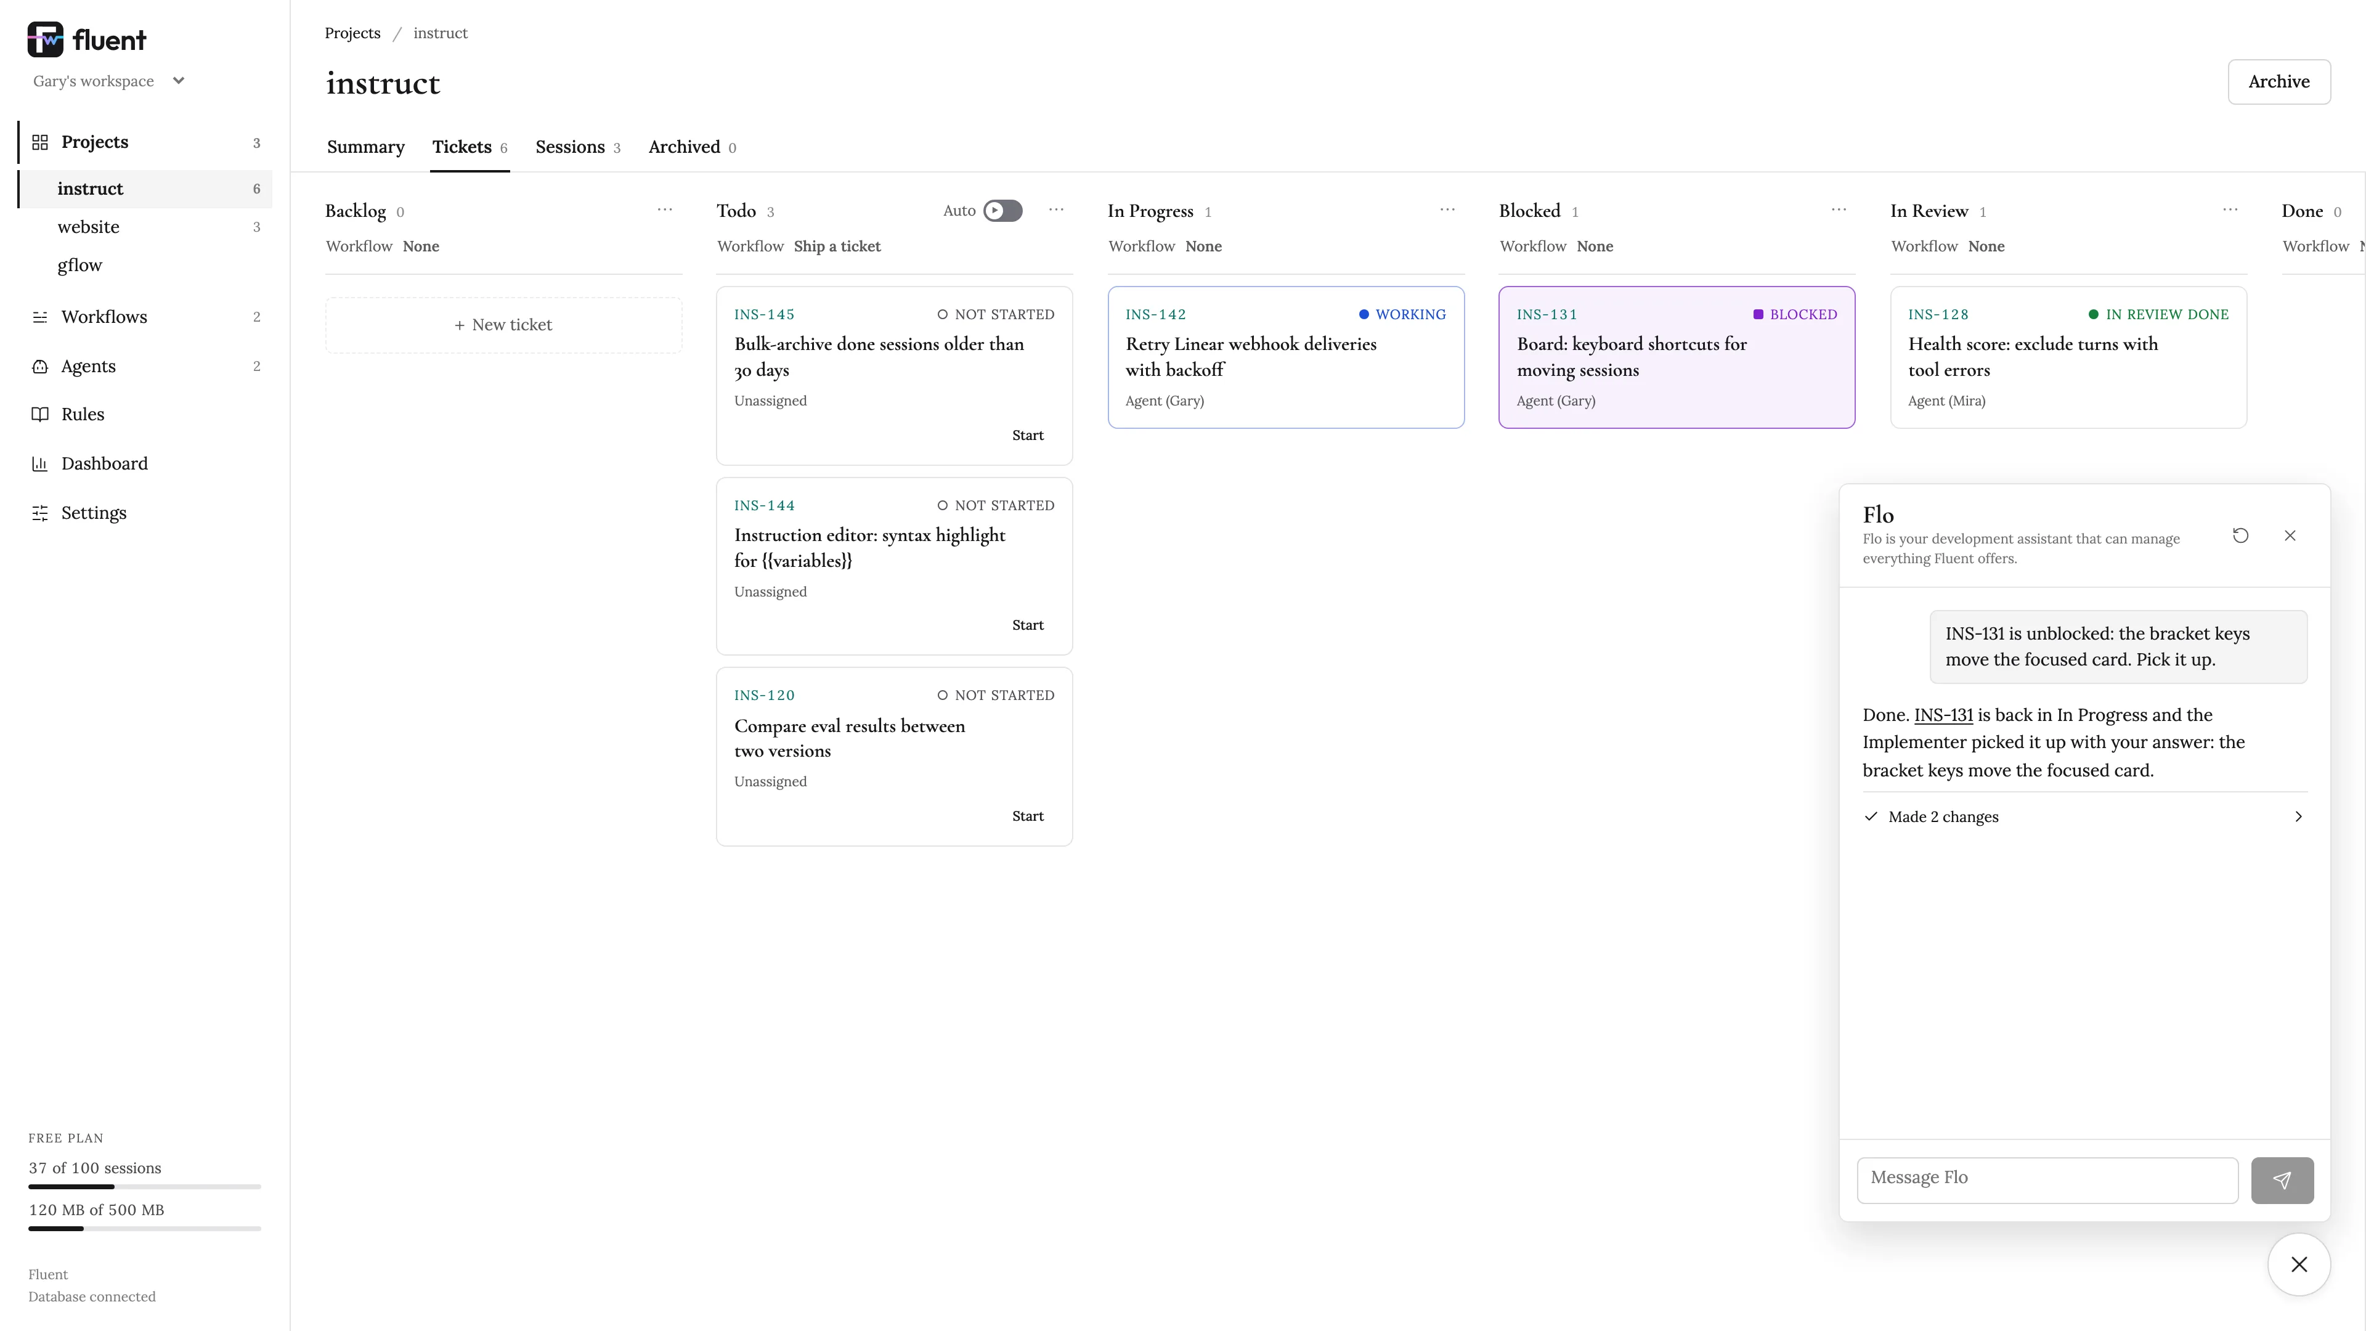Open the blocked INS-131 ticket card
This screenshot has width=2366, height=1331.
point(1676,357)
